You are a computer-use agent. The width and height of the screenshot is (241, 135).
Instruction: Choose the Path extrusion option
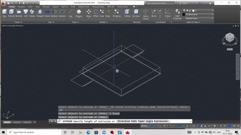pos(134,121)
